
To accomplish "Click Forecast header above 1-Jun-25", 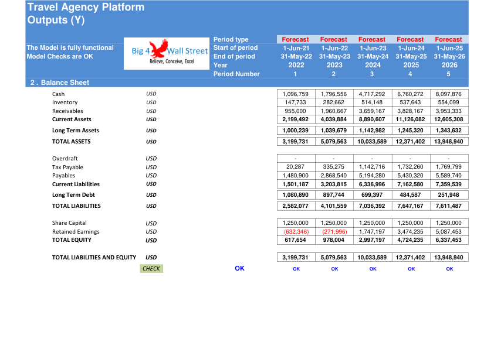I will 448,39.
